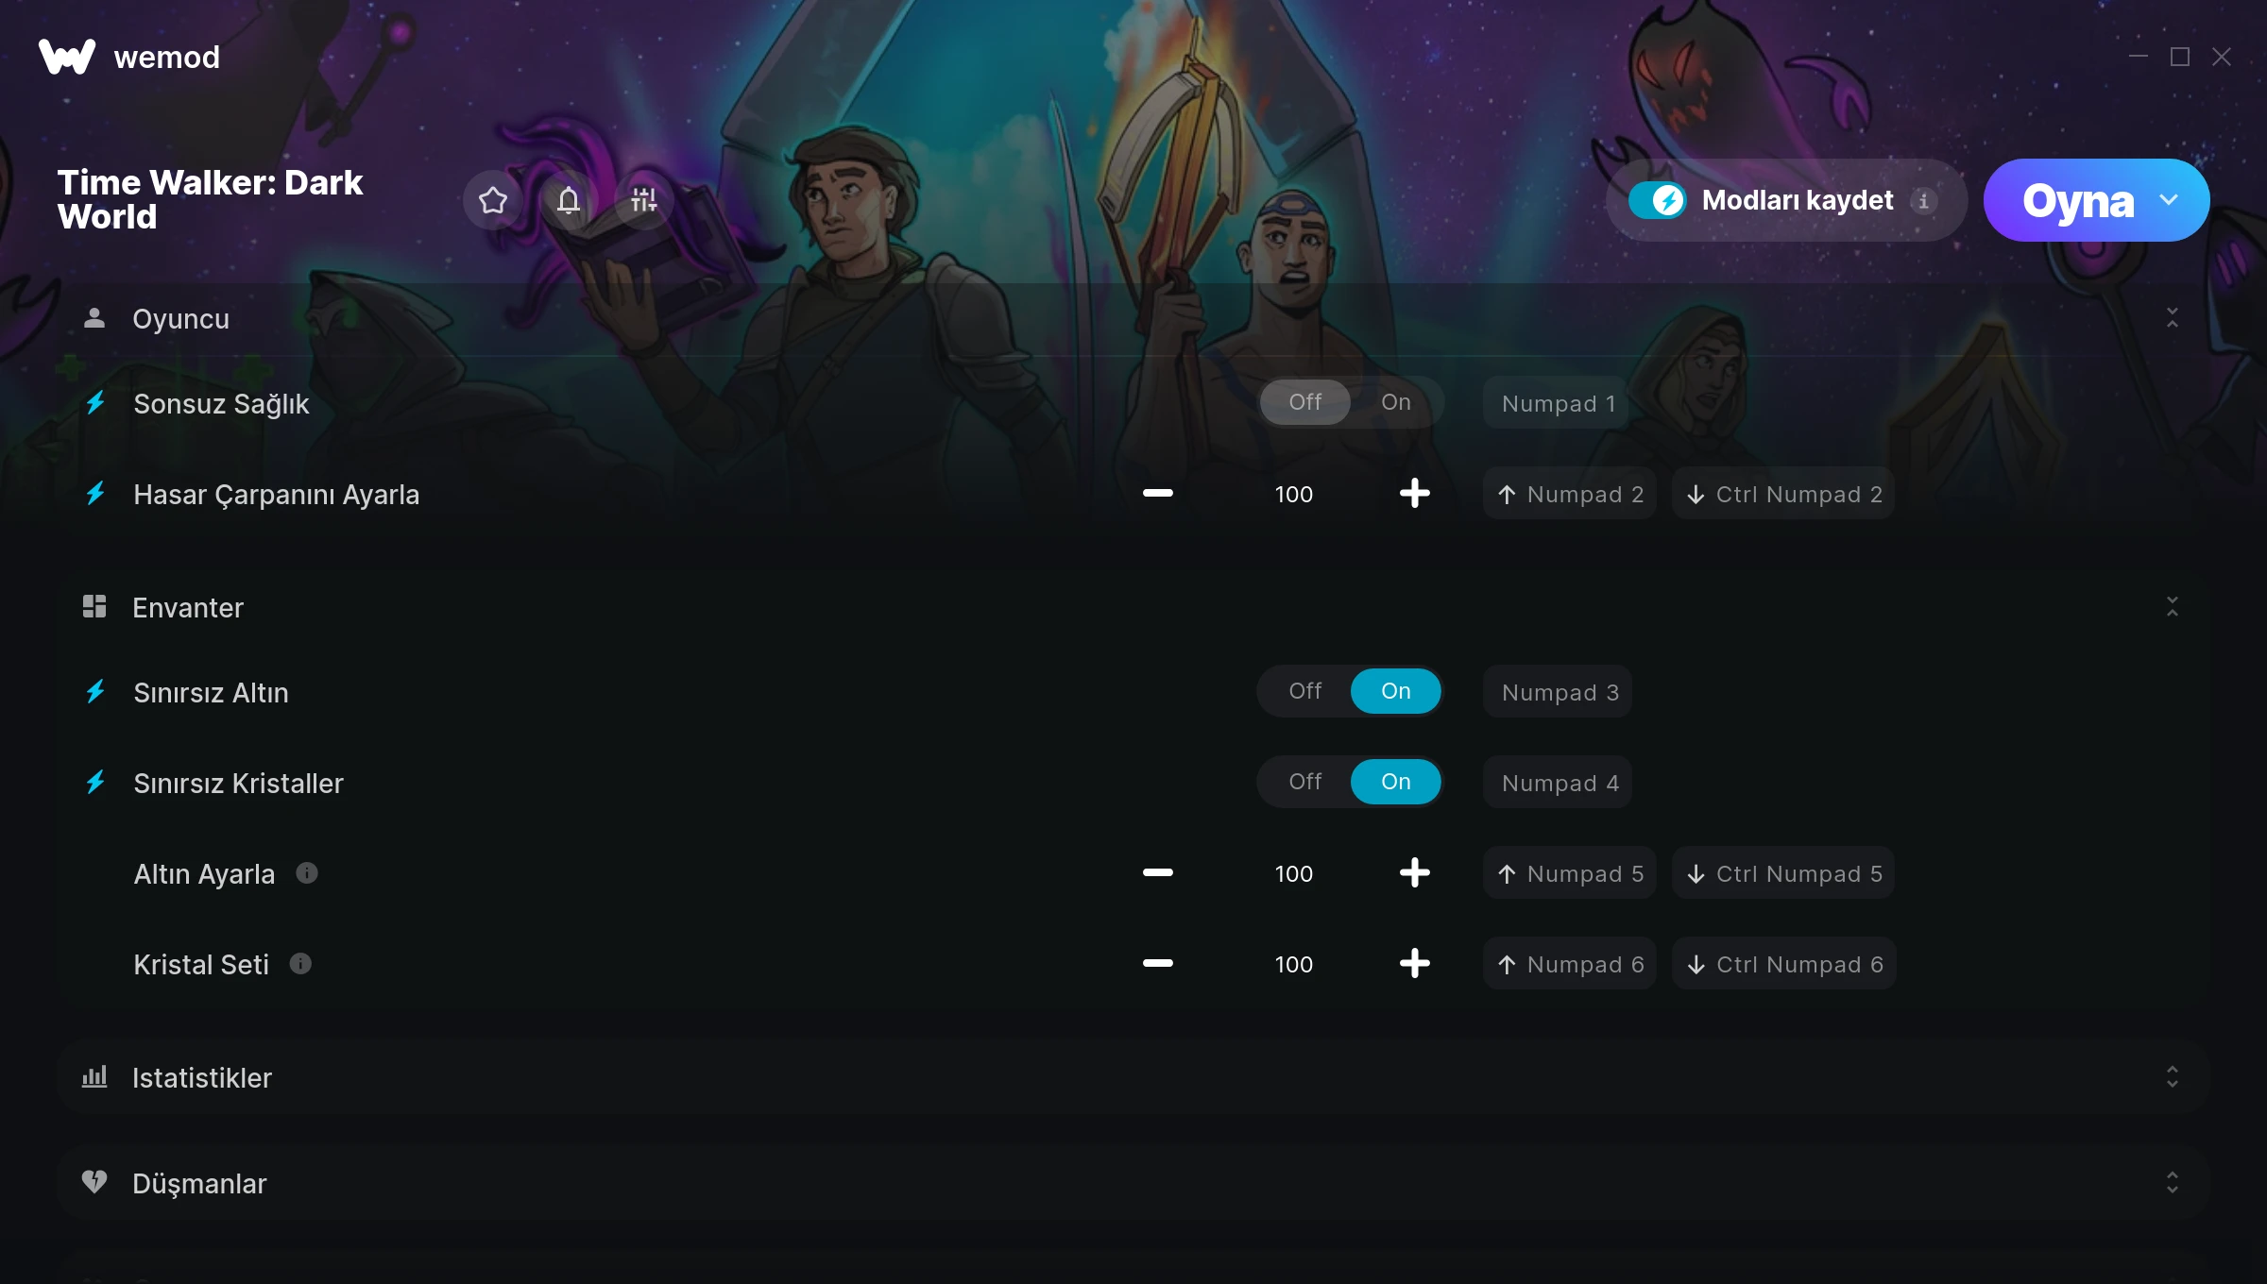Collapse the Oyuncu section

pos(2172,318)
